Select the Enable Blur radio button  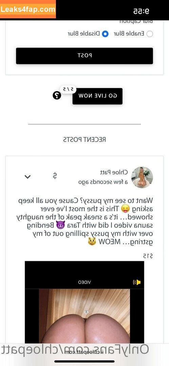[150, 34]
